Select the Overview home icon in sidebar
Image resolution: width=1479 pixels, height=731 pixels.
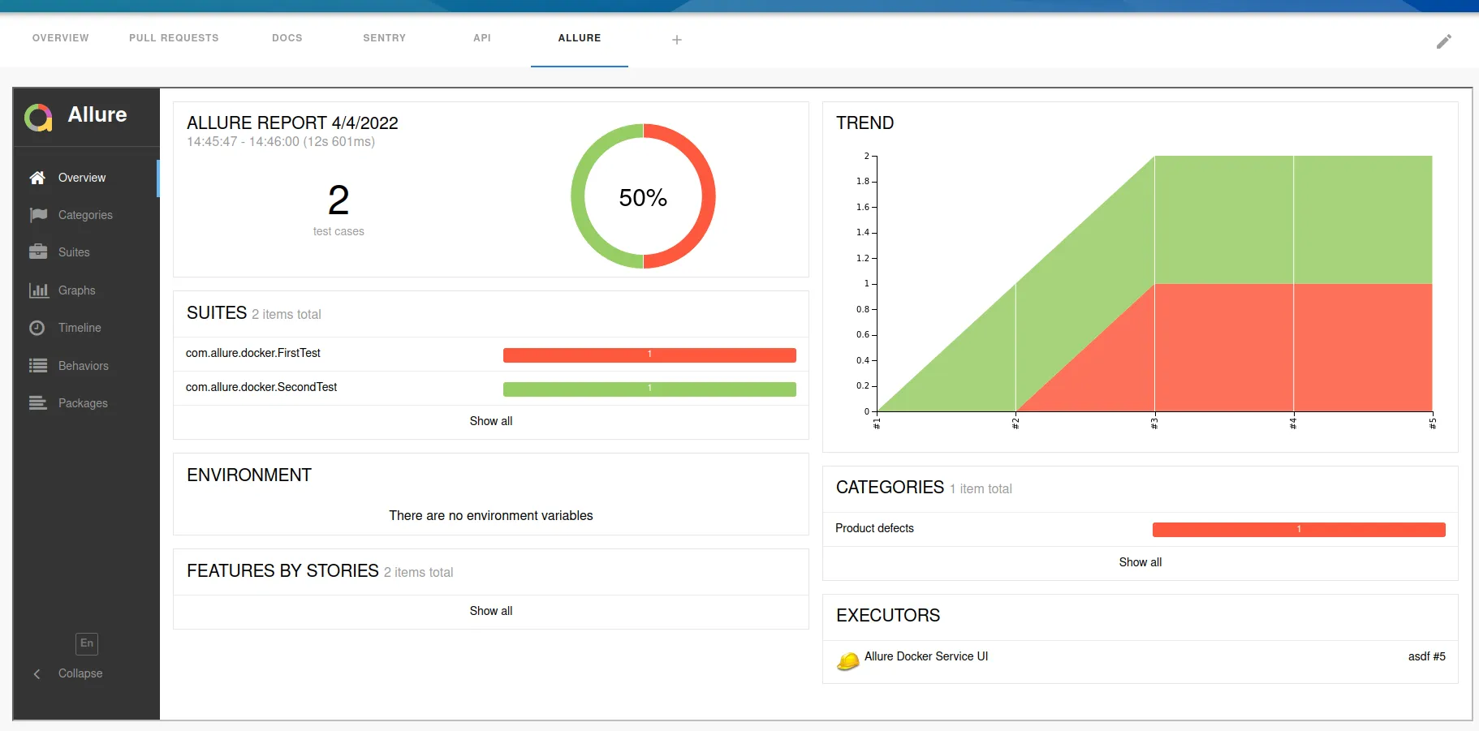coord(37,177)
